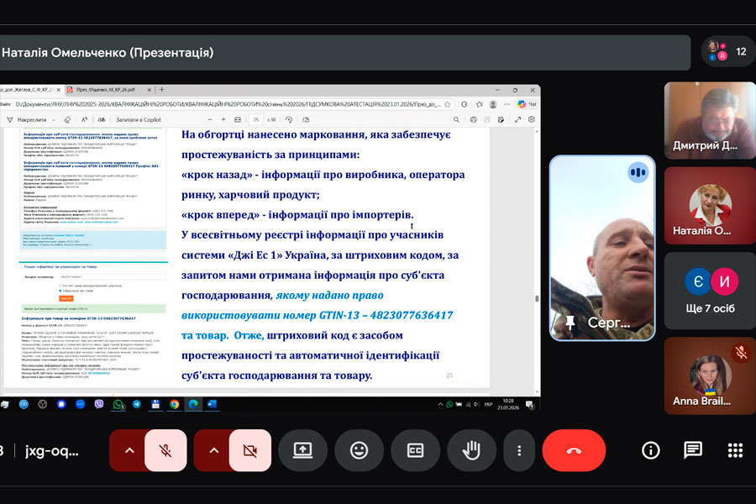Show hidden tray icons chevron
Viewport: 756px width, 504px height.
pyautogui.click(x=440, y=404)
